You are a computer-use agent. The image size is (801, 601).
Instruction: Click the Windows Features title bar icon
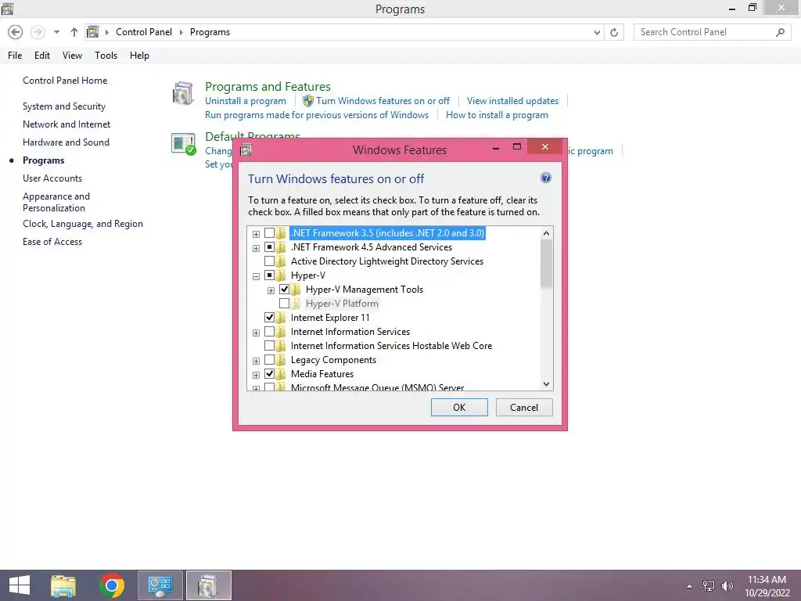click(x=246, y=150)
